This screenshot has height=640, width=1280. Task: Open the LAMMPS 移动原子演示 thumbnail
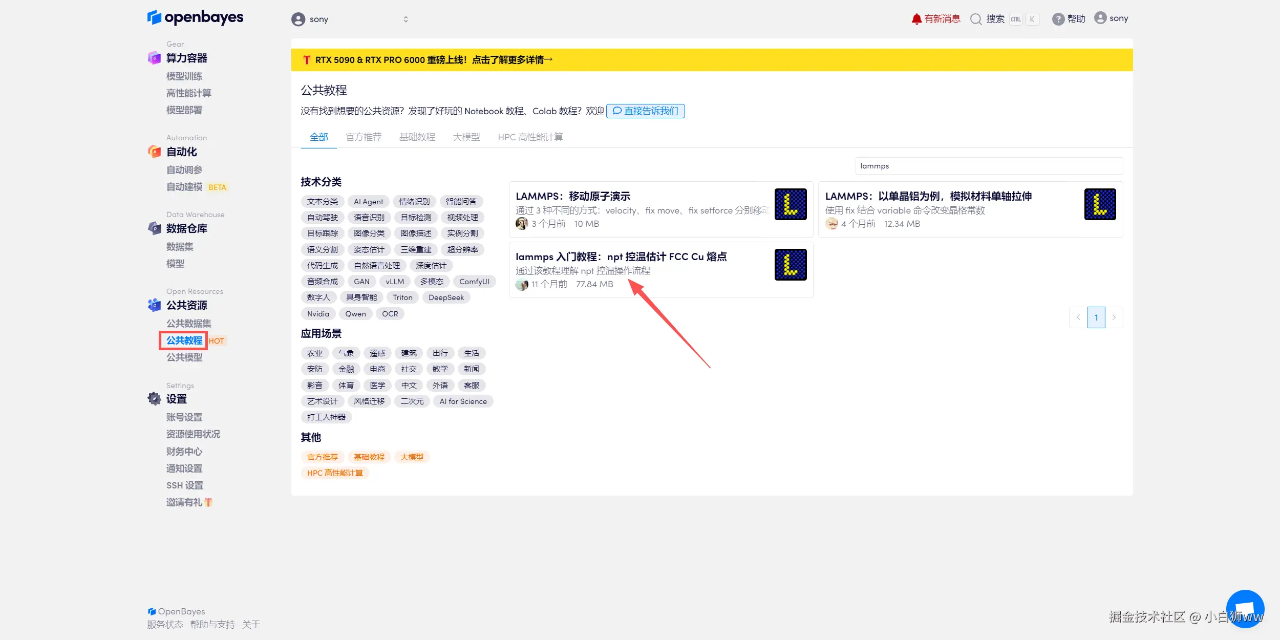790,204
